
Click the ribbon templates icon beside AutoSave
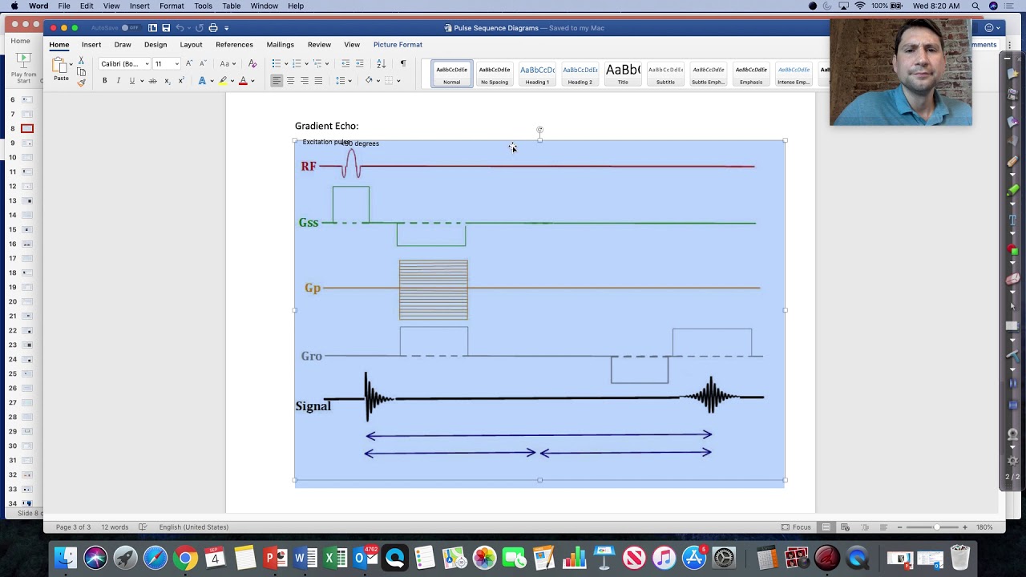click(152, 28)
